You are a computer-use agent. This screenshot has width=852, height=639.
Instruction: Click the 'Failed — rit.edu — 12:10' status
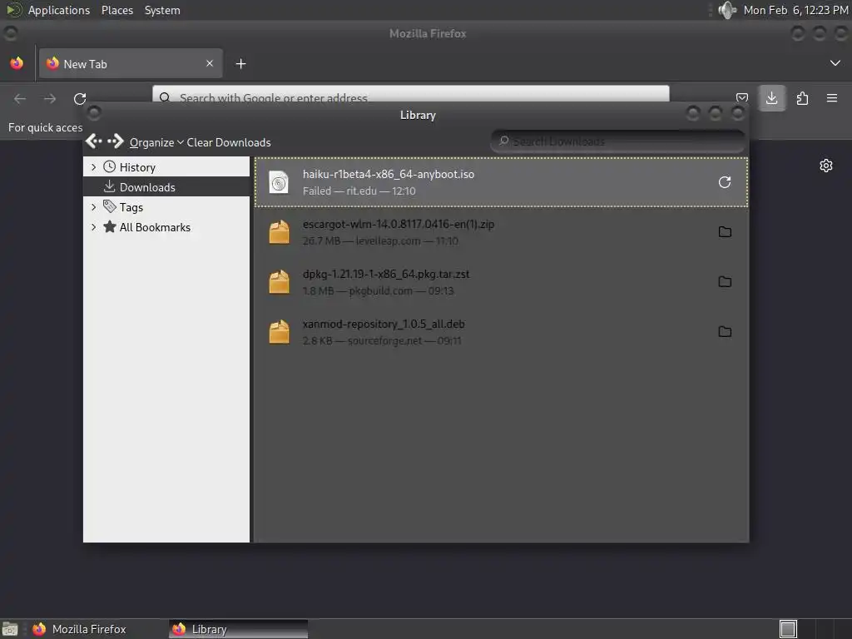359,191
